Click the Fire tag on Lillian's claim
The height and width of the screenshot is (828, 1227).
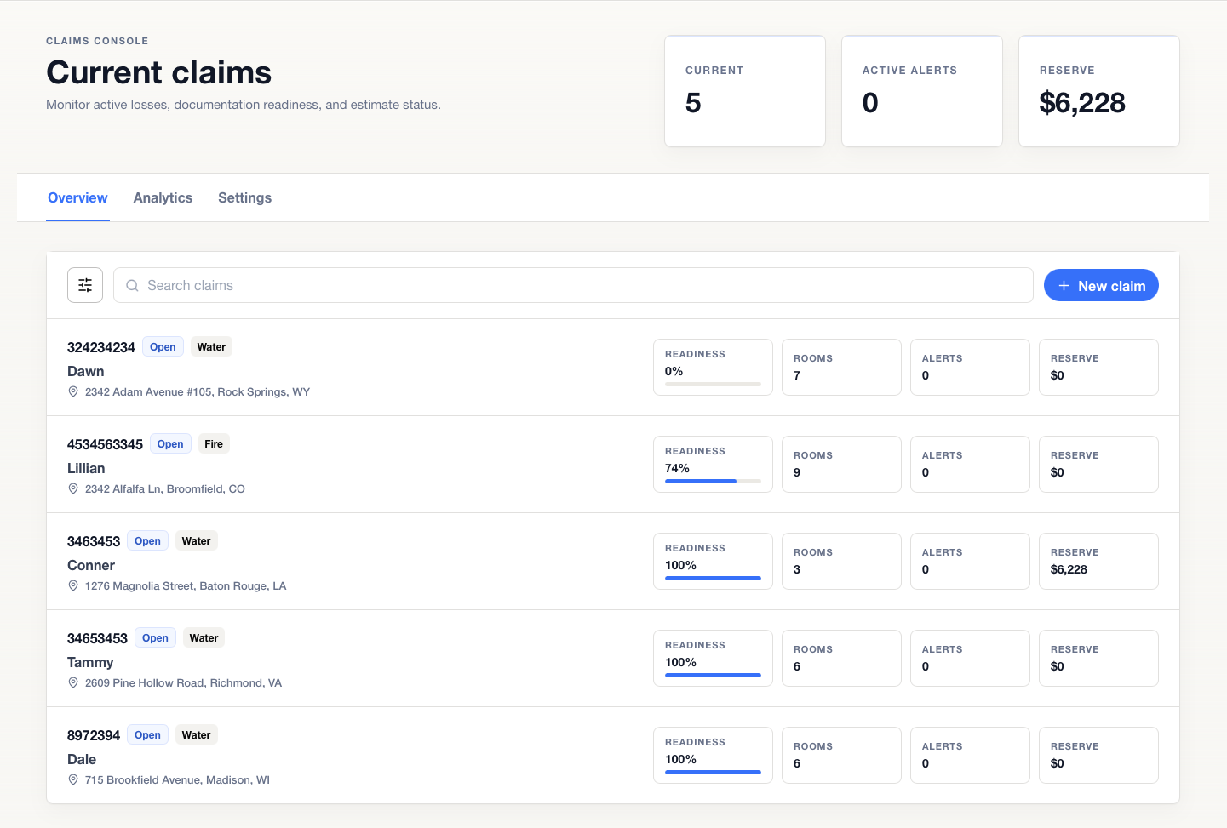tap(214, 444)
